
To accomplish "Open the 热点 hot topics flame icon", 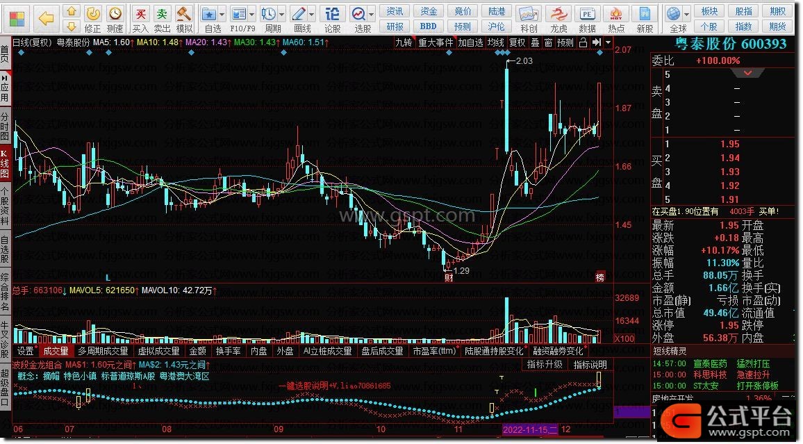I will pyautogui.click(x=616, y=19).
